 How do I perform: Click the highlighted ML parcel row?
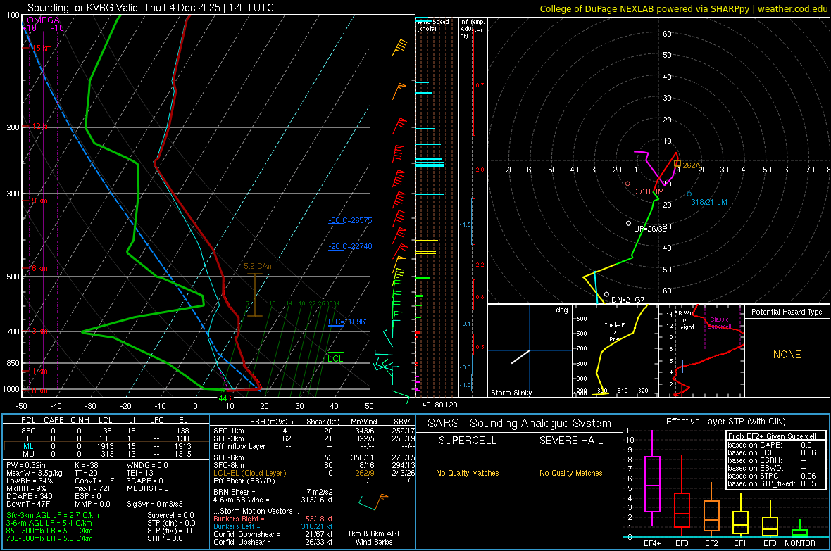tap(106, 446)
